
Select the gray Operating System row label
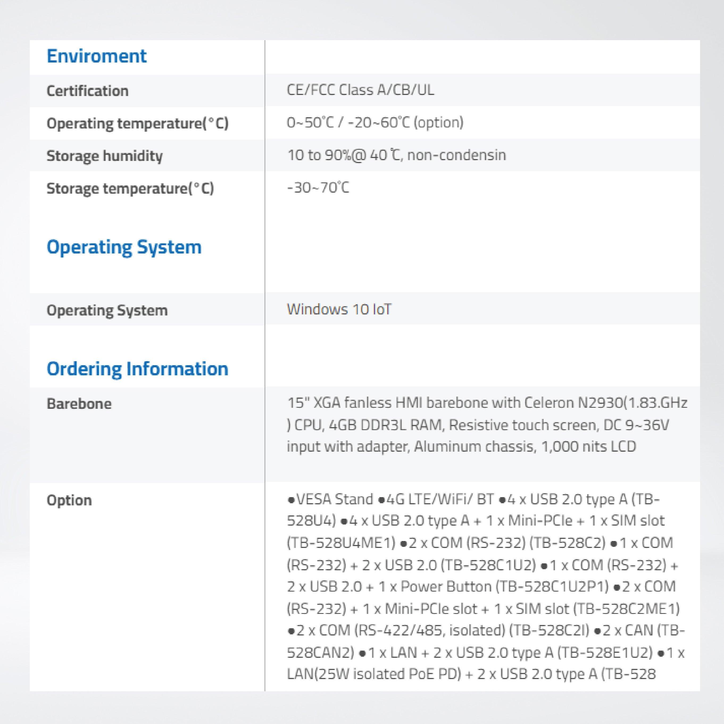(x=107, y=310)
